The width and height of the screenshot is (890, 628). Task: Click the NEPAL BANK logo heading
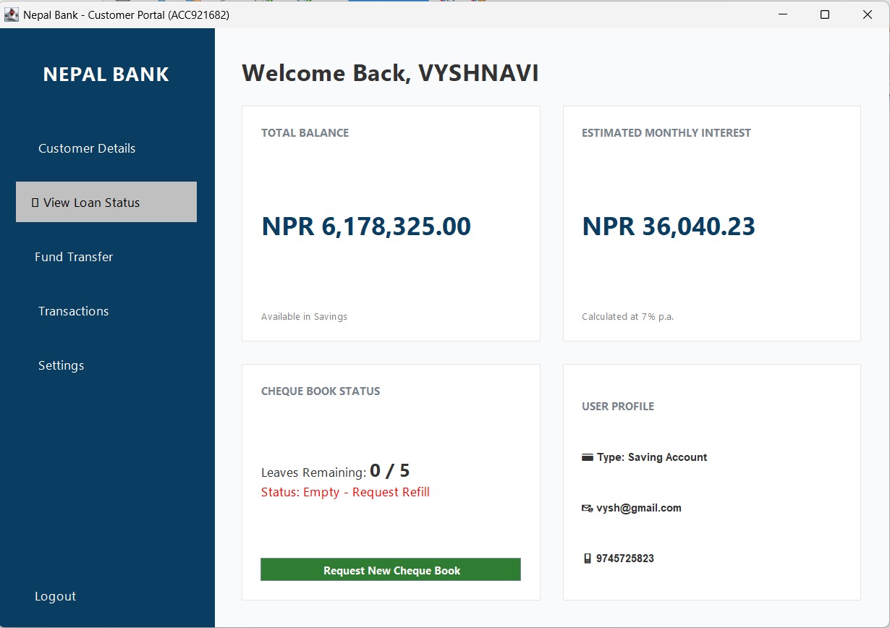pos(106,74)
